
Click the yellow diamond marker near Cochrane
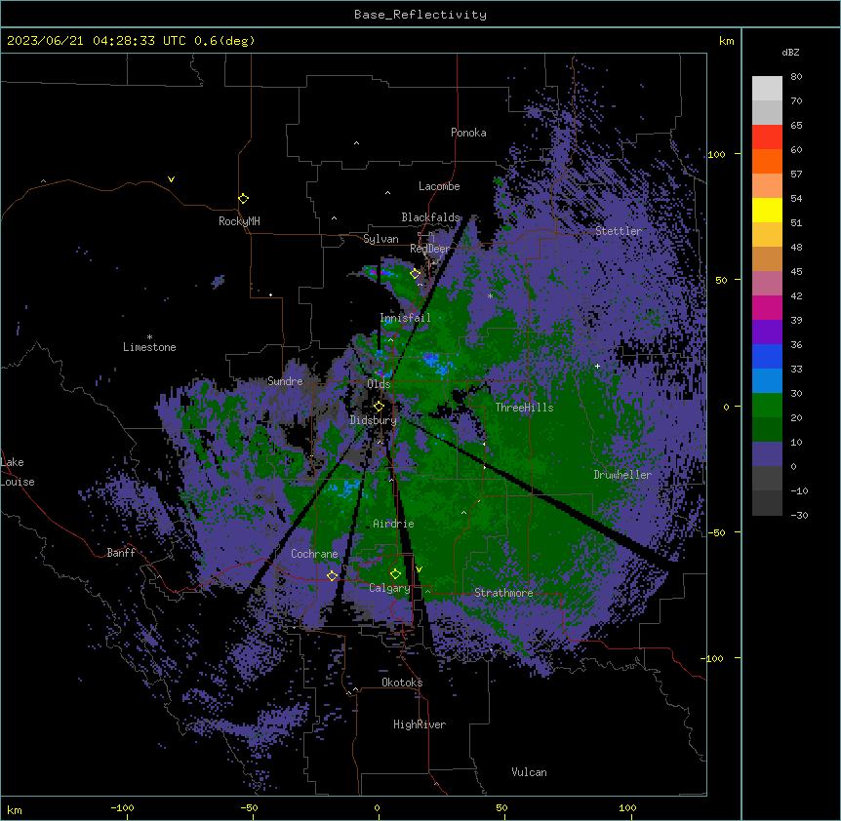pos(332,576)
